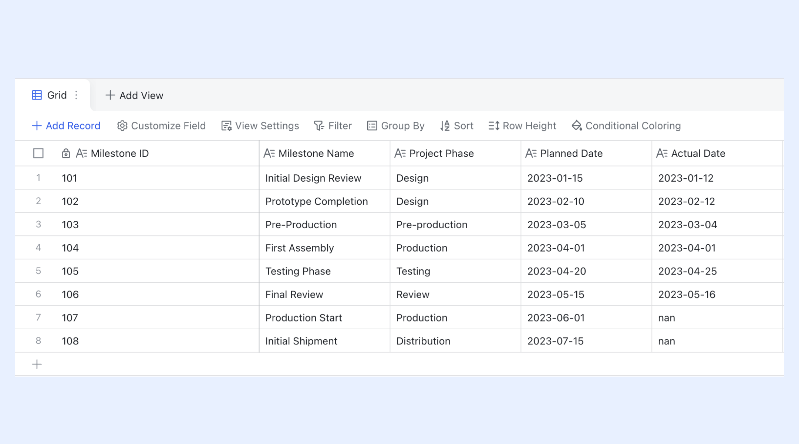The width and height of the screenshot is (799, 444).
Task: Select the Planned Date column header
Action: 587,153
